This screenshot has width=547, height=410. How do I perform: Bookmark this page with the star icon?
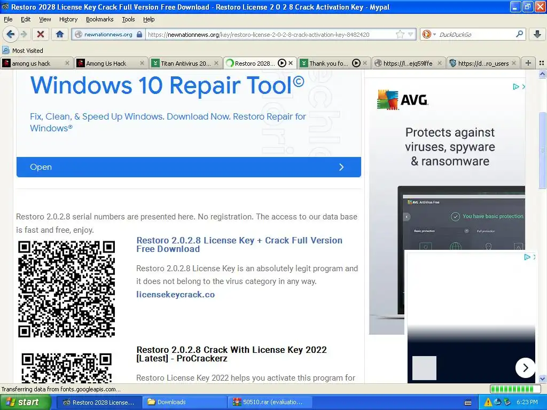pos(400,34)
